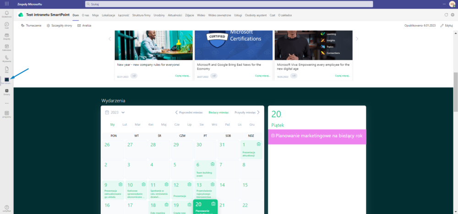Open the Zmiany app in sidebar
Screen dimensions: 458x214
click(6, 92)
